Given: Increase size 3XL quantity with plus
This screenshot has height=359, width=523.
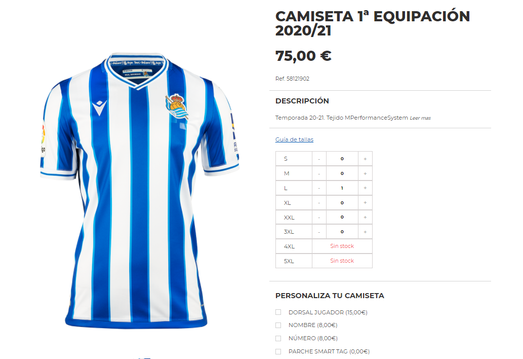Looking at the screenshot, I should point(365,232).
